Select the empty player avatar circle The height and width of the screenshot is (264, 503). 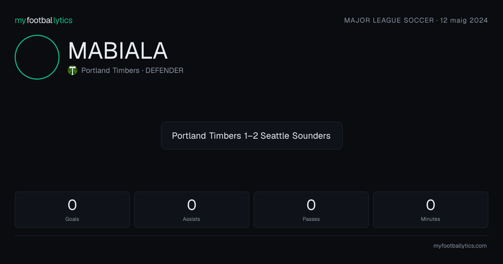coord(37,57)
